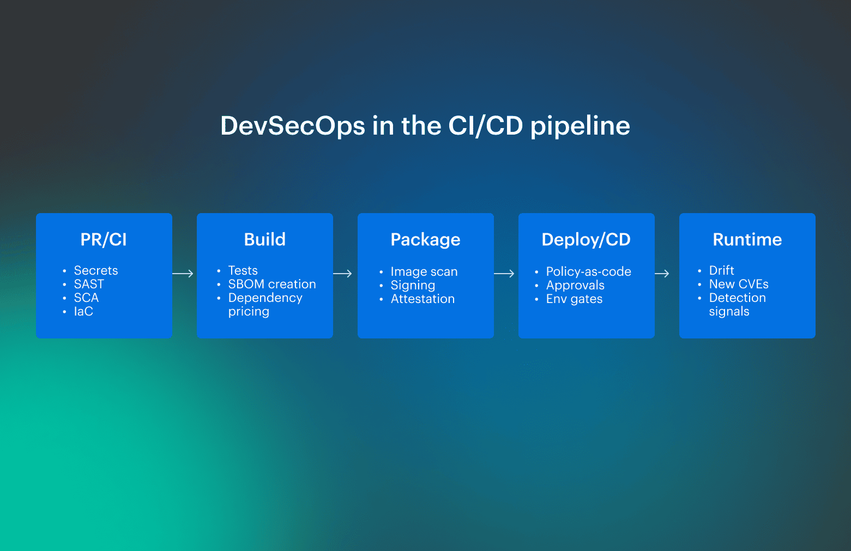Click the Tests bullet item
851x551 pixels.
click(243, 270)
